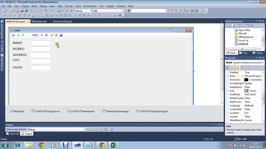
Task: Switch to Form1.vb [Design] tab
Action: [x=62, y=22]
